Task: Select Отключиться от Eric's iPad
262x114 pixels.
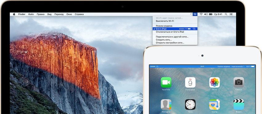Action: tap(175, 32)
